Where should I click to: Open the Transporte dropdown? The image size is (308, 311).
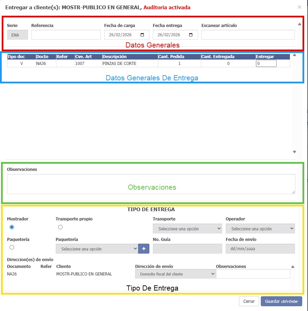click(x=187, y=229)
